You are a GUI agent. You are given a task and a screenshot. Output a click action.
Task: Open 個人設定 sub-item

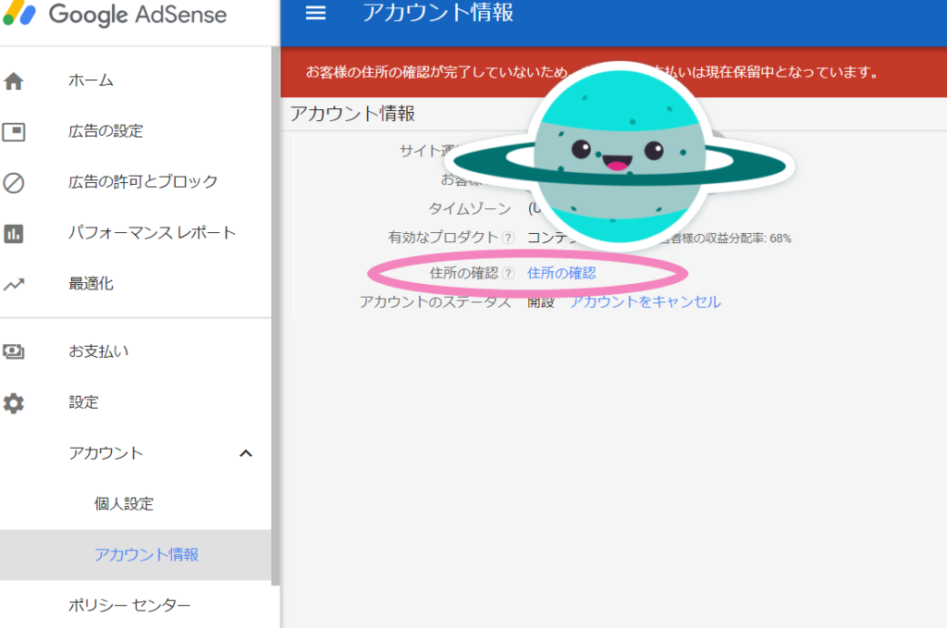(124, 504)
